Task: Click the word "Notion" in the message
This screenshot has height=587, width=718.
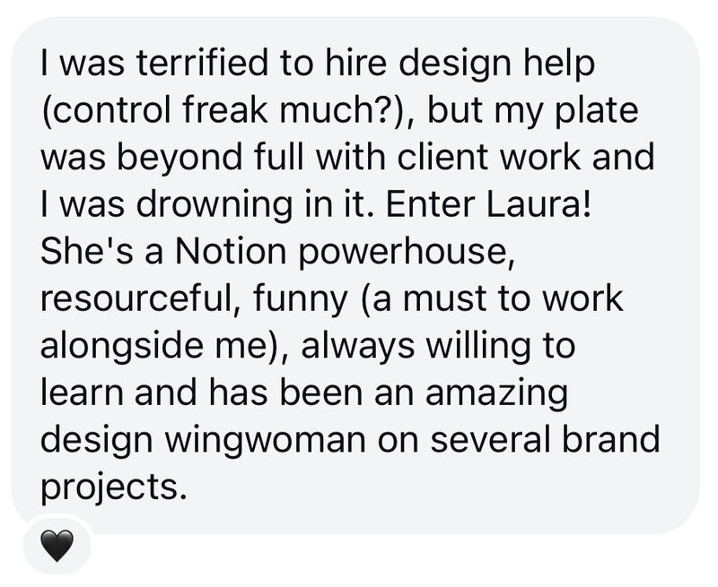Action: pos(230,251)
